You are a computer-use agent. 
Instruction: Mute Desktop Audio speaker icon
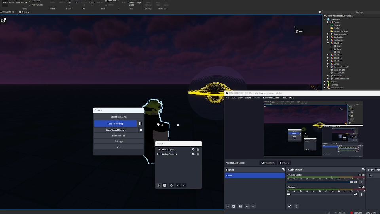click(x=355, y=182)
